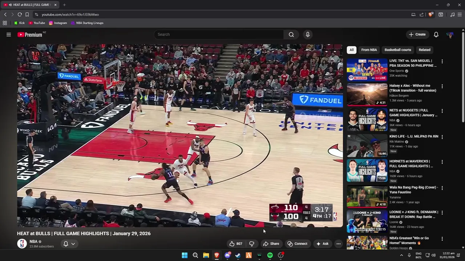Go back with browser back arrow

click(5, 14)
